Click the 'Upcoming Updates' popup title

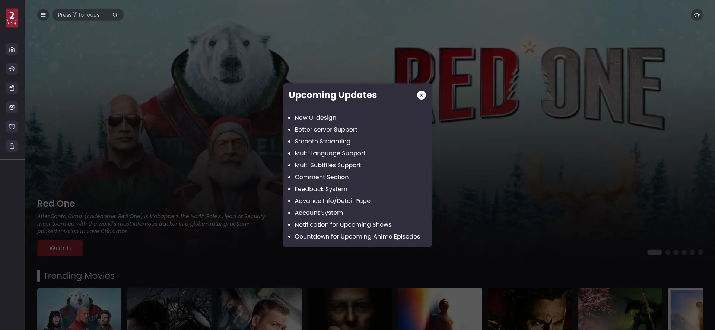[x=333, y=95]
